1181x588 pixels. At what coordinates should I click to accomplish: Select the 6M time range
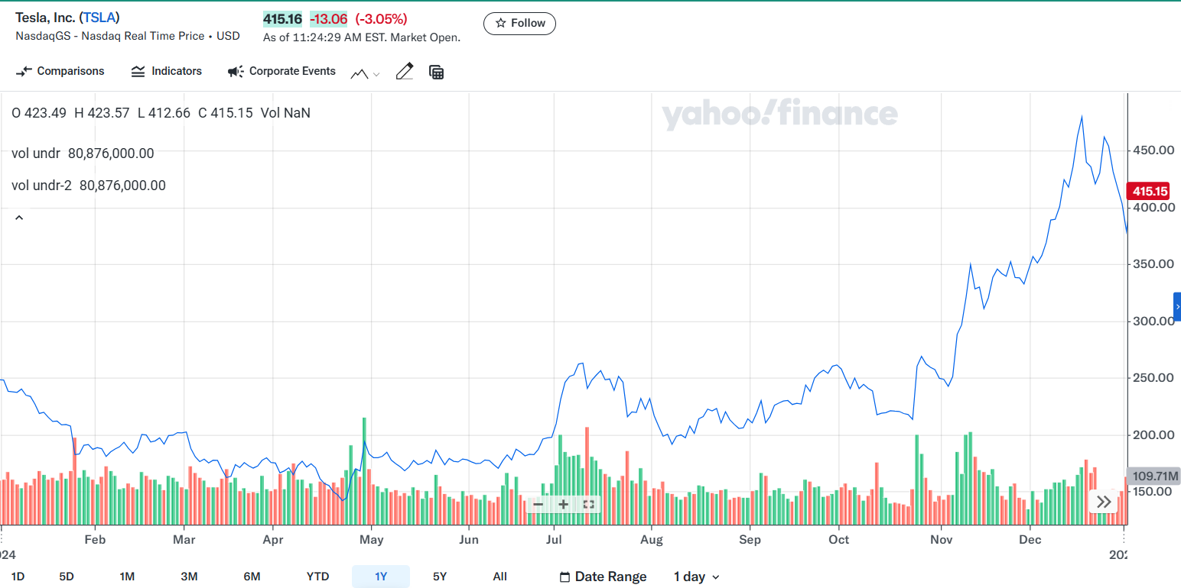pos(252,577)
